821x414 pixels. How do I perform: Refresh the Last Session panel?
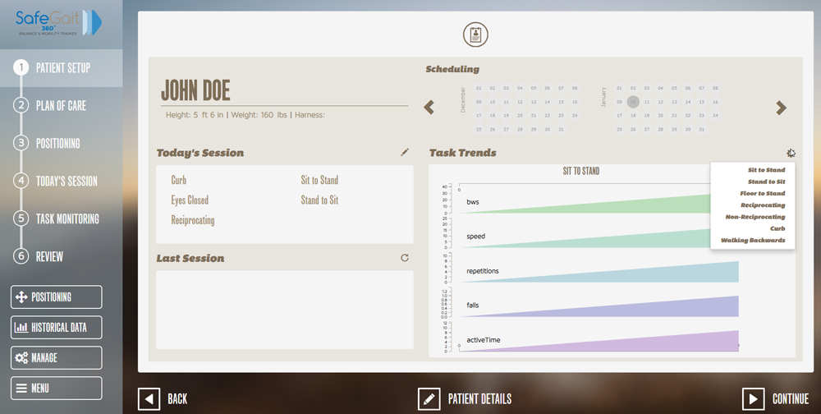click(x=404, y=258)
